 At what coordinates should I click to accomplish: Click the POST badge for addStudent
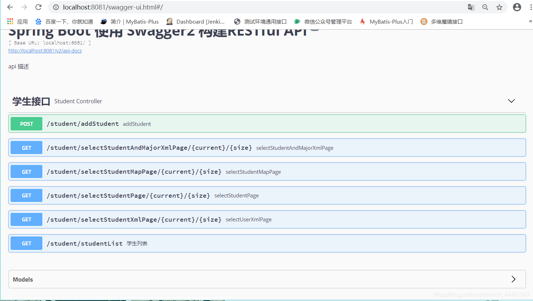pyautogui.click(x=26, y=124)
